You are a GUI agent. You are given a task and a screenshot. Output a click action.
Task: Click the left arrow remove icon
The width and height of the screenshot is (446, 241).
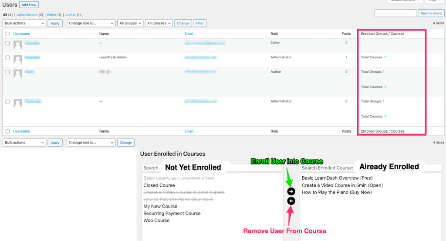click(x=291, y=201)
